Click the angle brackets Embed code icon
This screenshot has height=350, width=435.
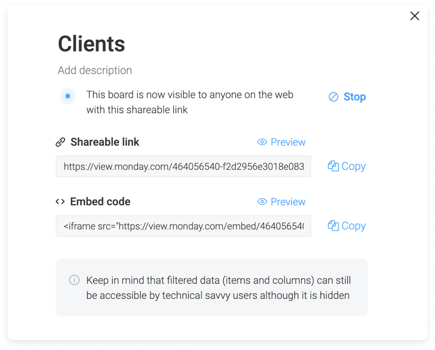pyautogui.click(x=60, y=202)
